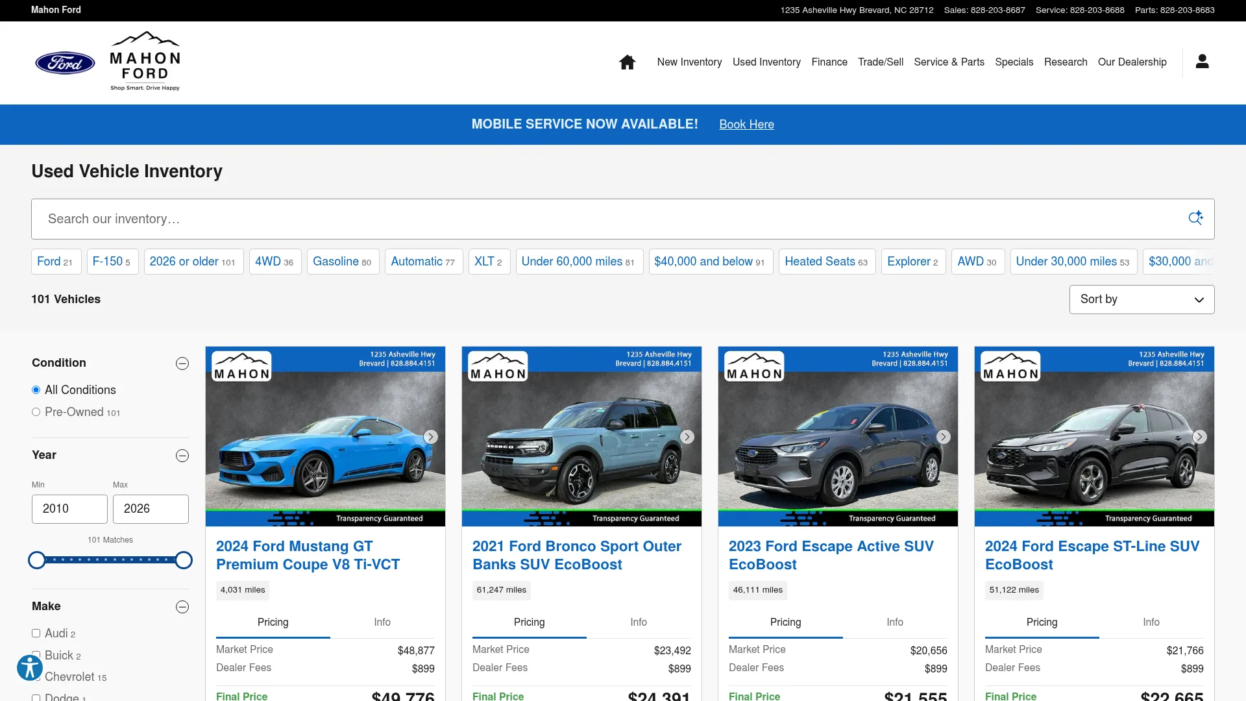Click the year slider minimum handle

(37, 560)
